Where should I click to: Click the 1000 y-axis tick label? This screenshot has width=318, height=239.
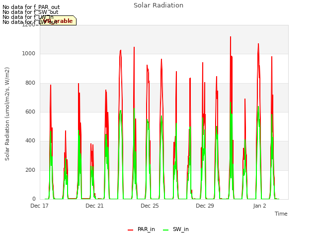click(29, 54)
